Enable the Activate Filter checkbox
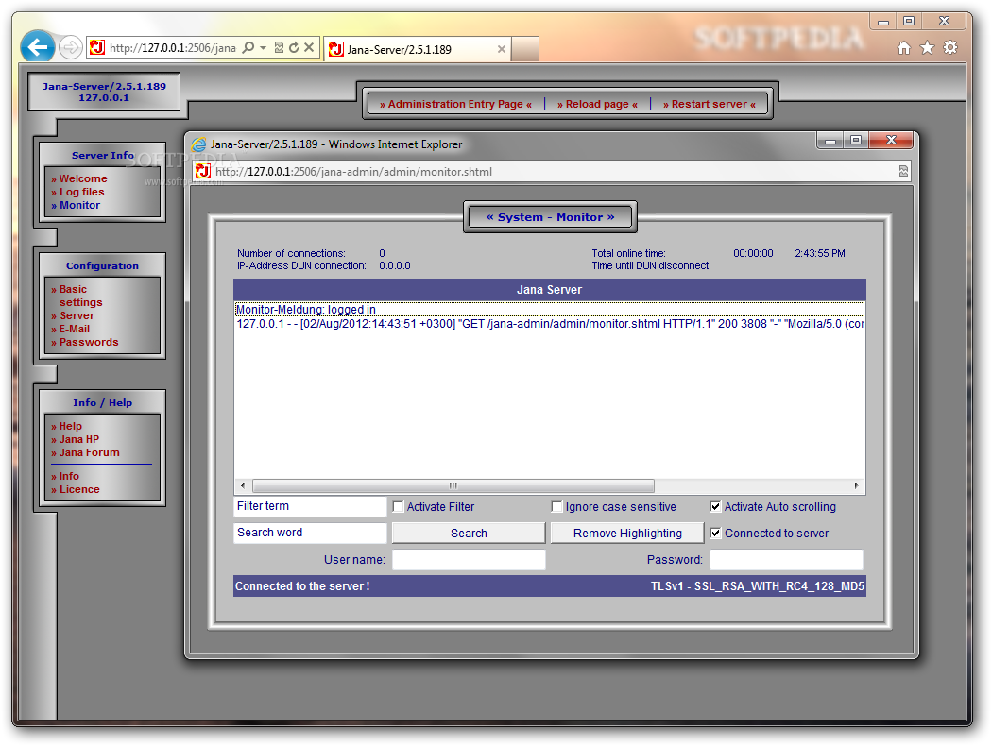Screen dimensions: 992x746 point(398,507)
